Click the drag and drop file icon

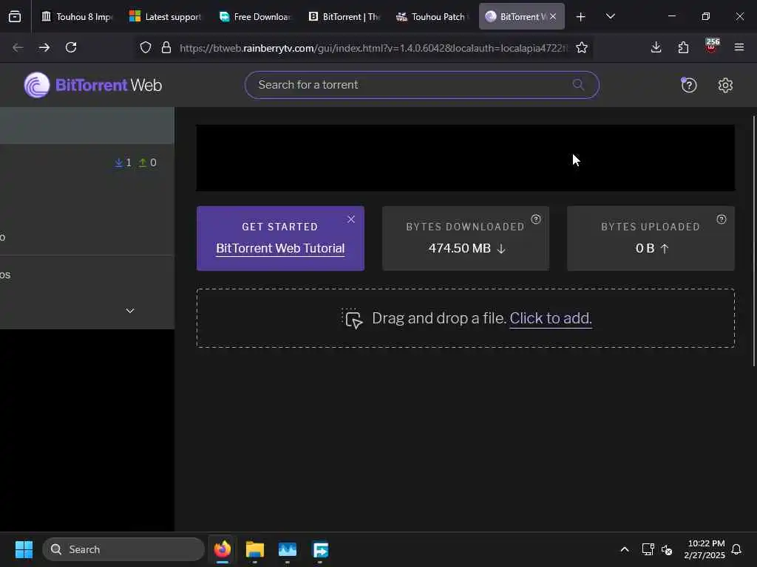tap(353, 319)
